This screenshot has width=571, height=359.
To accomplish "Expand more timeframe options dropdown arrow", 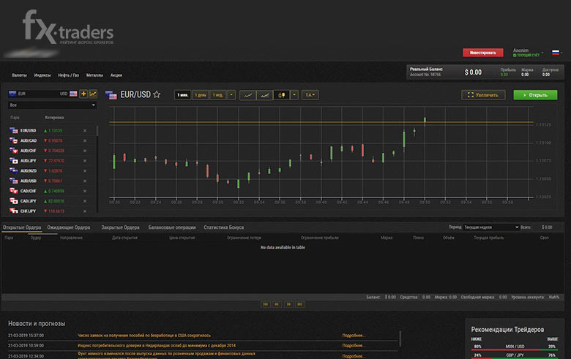I will click(231, 95).
